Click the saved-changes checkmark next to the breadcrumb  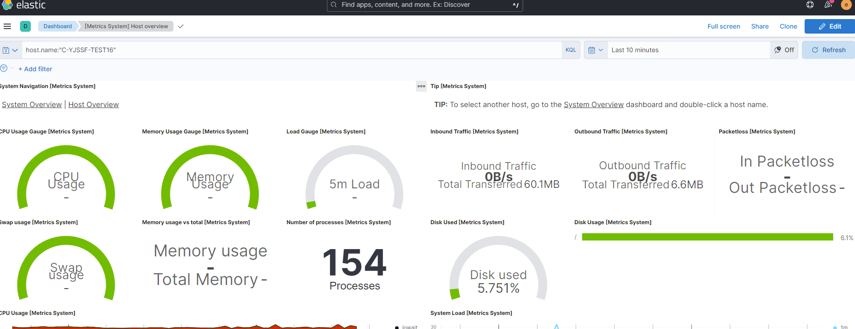coord(181,26)
